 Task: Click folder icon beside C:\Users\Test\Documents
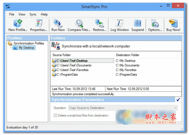point(54,65)
